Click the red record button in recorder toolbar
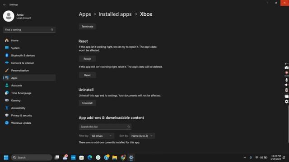The image size is (289, 162). [x=286, y=73]
